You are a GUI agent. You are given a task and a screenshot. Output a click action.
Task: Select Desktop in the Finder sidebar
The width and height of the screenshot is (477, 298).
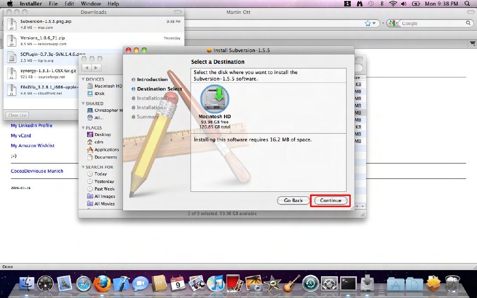(x=99, y=135)
